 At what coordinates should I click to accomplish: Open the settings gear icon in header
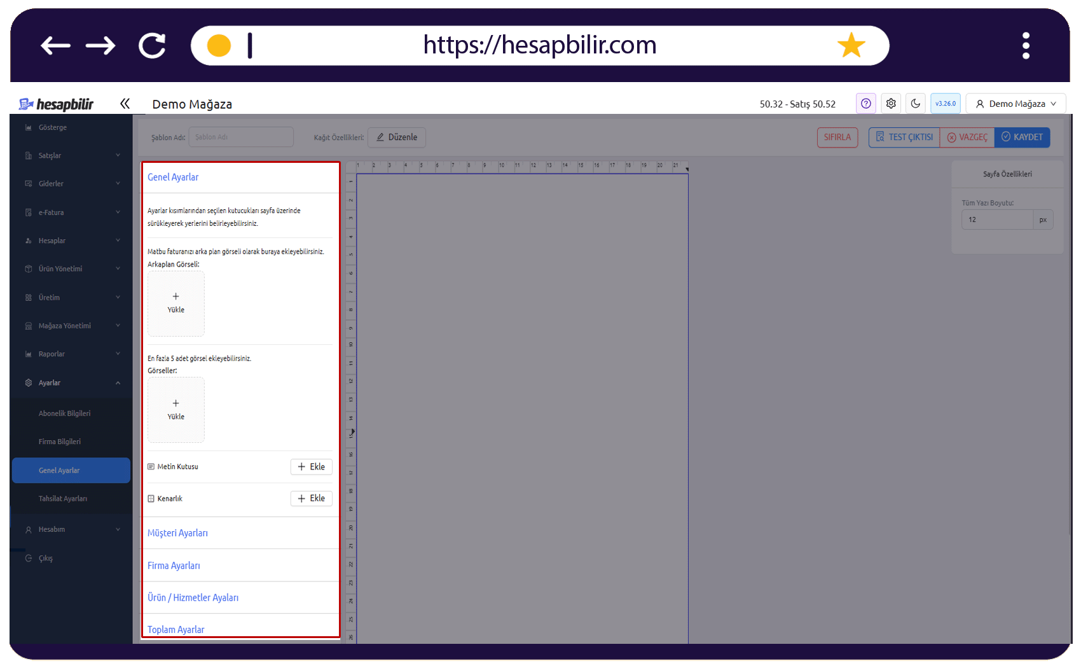coord(891,103)
